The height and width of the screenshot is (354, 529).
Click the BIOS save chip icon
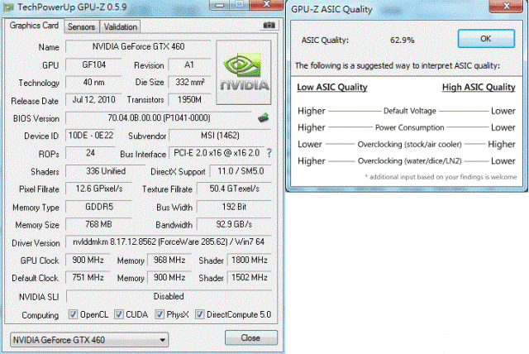[263, 117]
